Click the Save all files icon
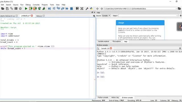Screen dimensions: 182x102 pyautogui.click(x=11, y=8)
